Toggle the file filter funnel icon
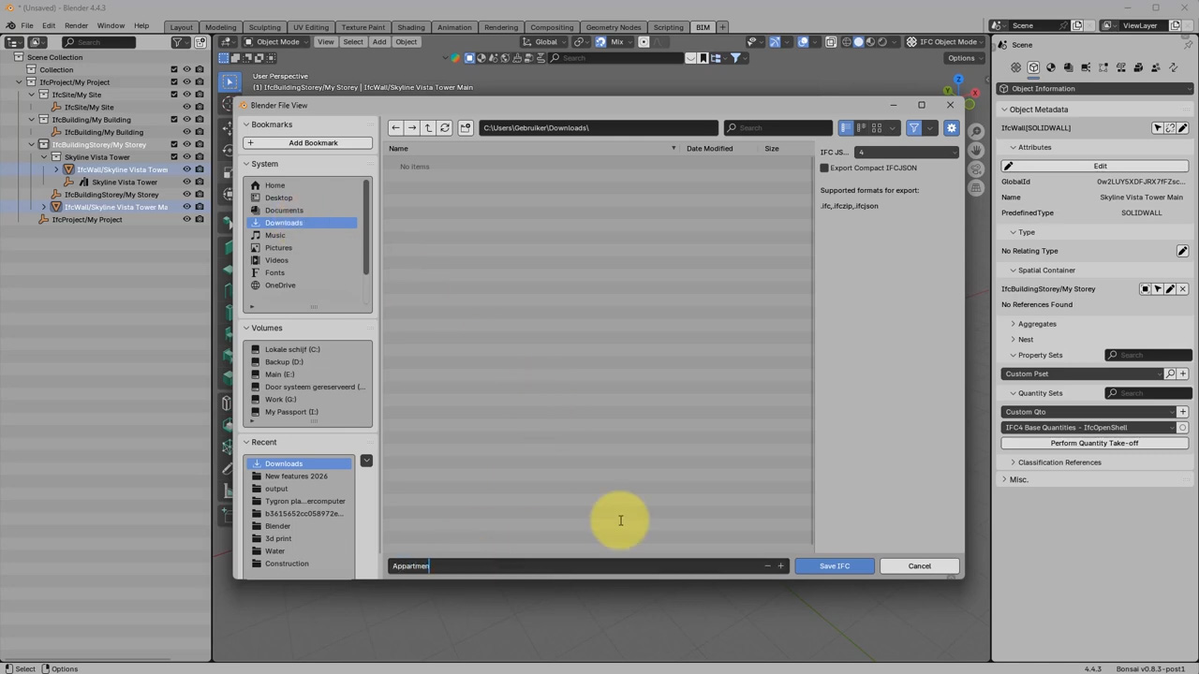Viewport: 1199px width, 674px height. click(x=914, y=128)
